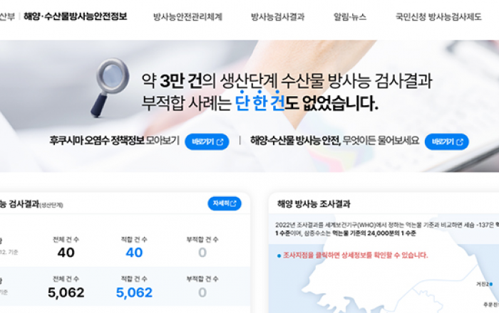The height and width of the screenshot is (313, 499).
Task: Select the 알림·뉴스 menu item
Action: point(350,16)
